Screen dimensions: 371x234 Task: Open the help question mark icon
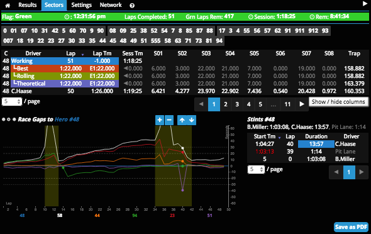[132, 6]
